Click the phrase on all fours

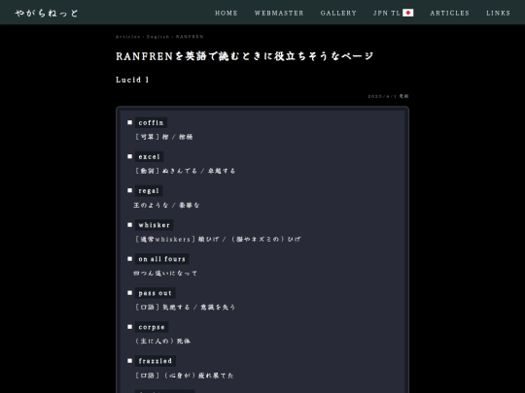pyautogui.click(x=162, y=259)
